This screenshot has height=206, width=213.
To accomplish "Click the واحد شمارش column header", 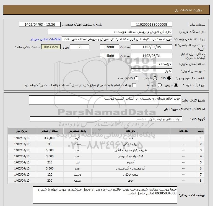I will point(77,131).
